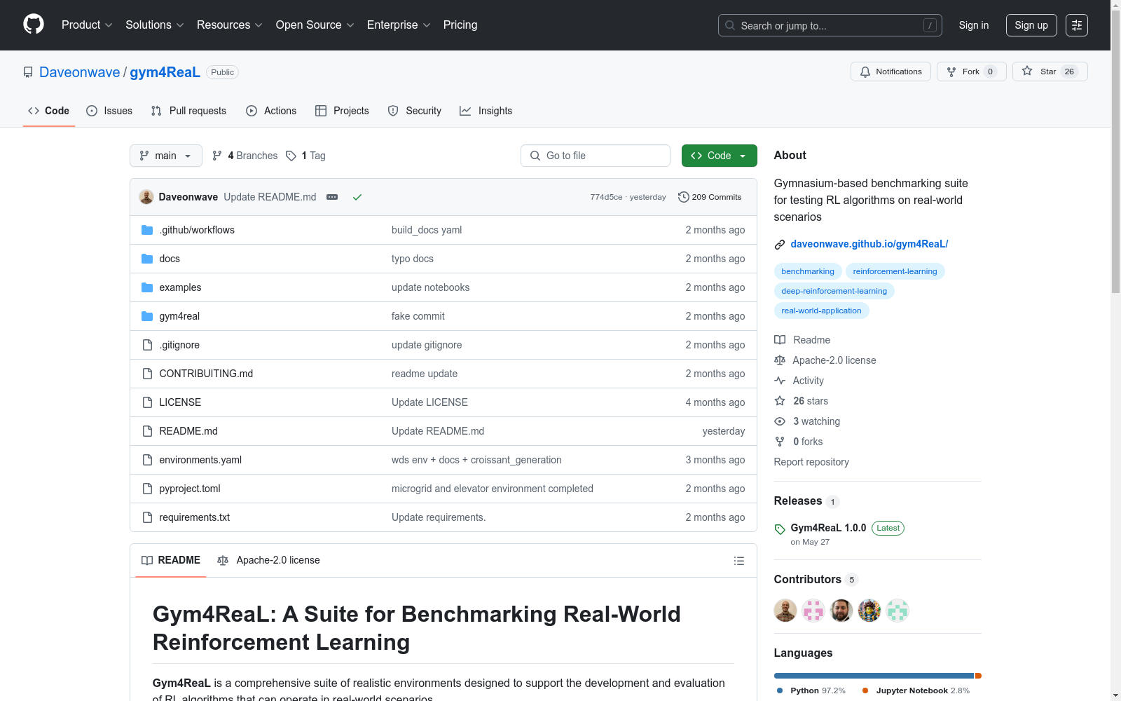Click the fourth contributor avatar

869,611
